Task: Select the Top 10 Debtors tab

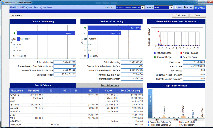Action: (43, 85)
